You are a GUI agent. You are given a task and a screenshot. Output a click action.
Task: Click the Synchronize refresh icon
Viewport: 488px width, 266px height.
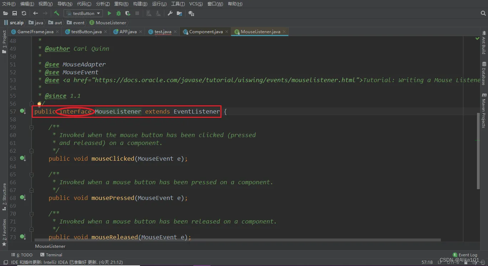[x=24, y=13]
